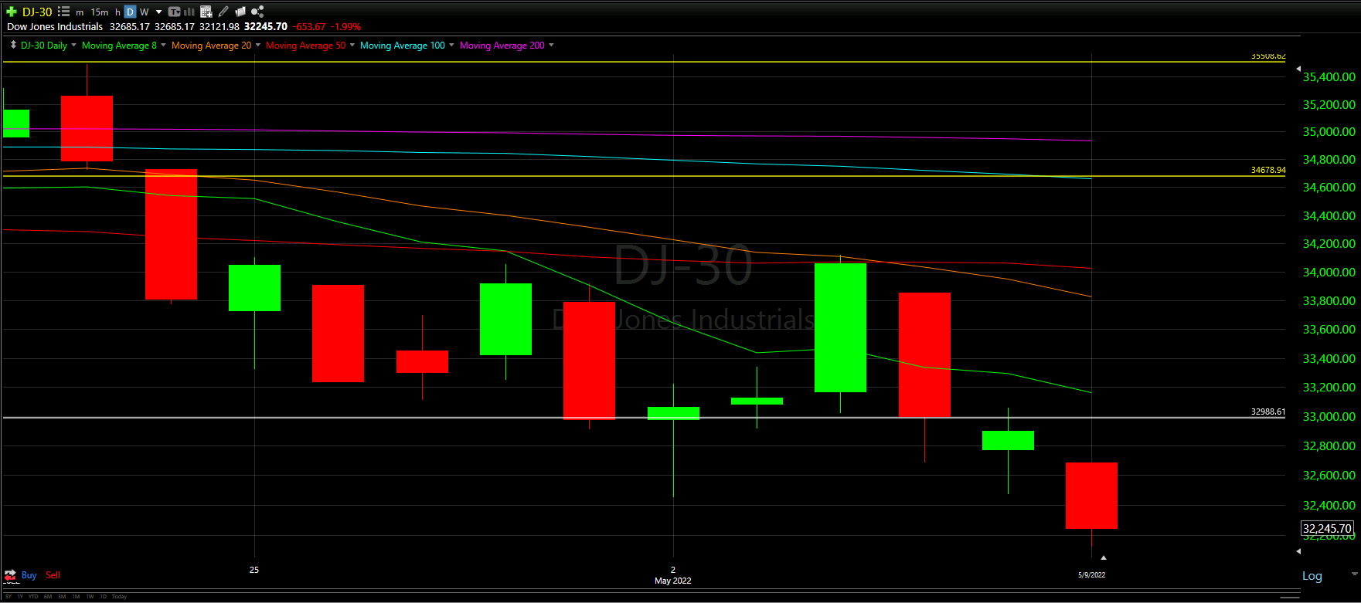The height and width of the screenshot is (603, 1361).
Task: Expand the Moving Average 8 dropdown arrow
Action: (163, 45)
